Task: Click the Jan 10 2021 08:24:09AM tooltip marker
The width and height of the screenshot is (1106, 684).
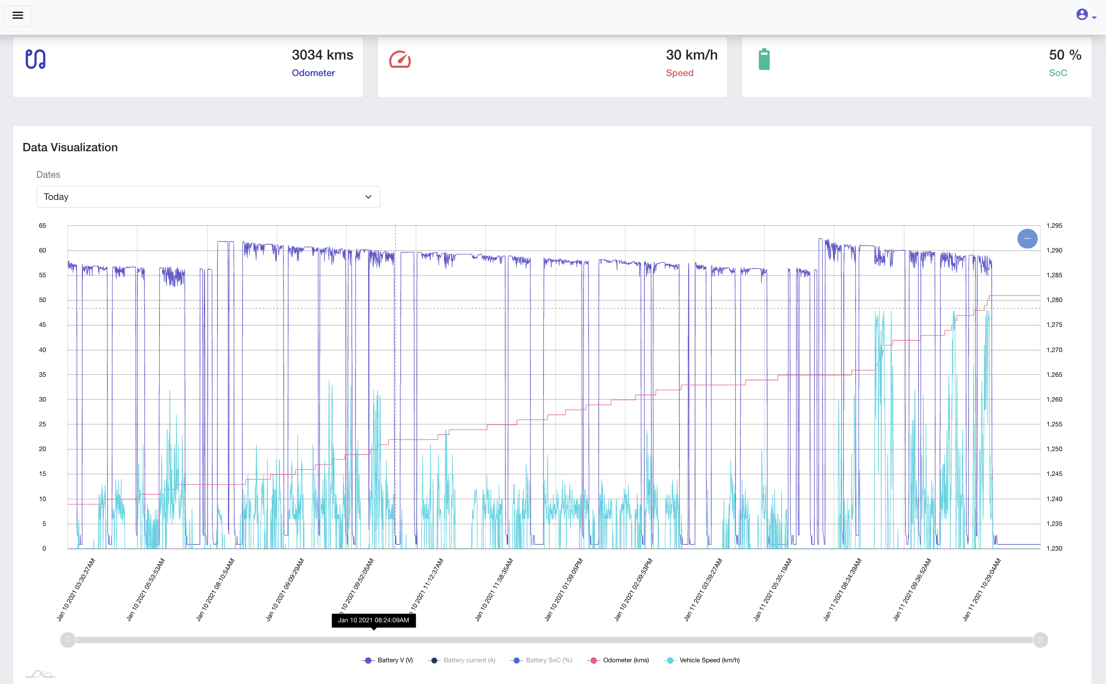Action: (373, 620)
